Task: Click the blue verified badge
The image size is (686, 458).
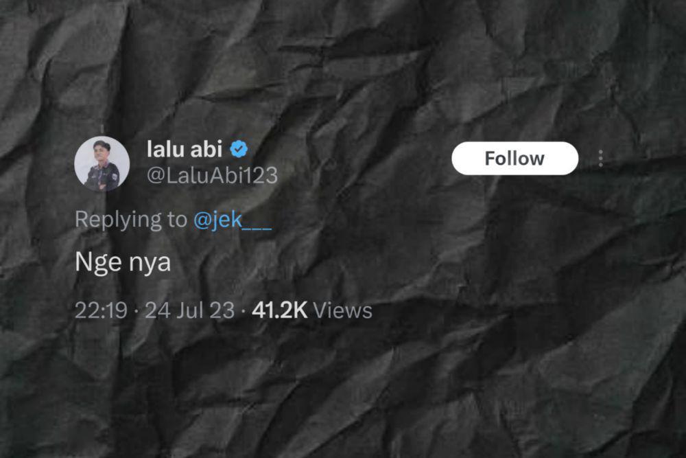Action: click(239, 149)
